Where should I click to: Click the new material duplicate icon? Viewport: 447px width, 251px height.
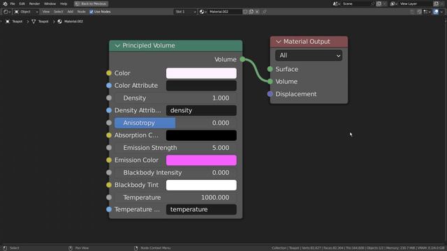click(x=251, y=12)
